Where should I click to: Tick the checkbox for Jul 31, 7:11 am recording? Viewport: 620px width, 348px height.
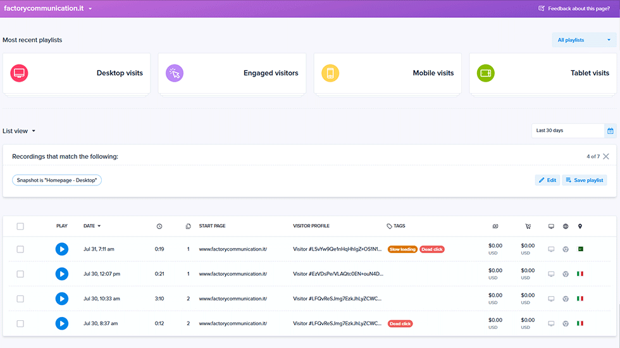20,249
